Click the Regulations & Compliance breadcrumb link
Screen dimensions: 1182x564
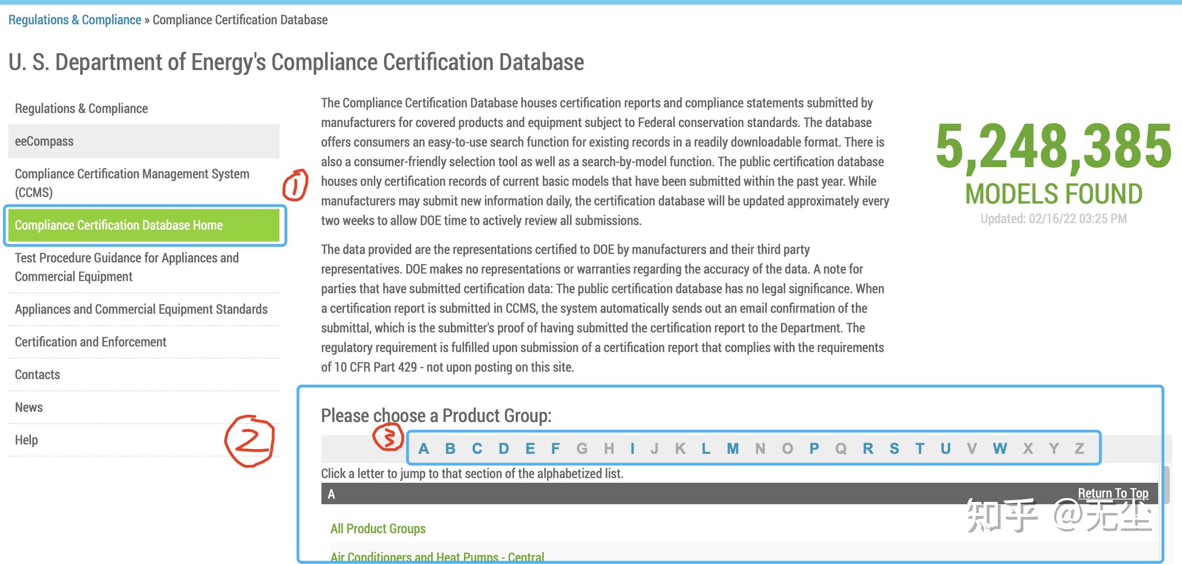pyautogui.click(x=75, y=20)
